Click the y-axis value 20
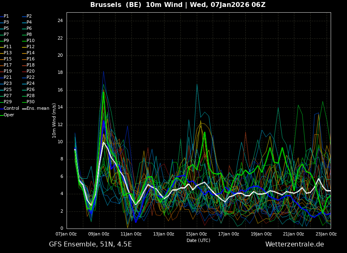This screenshot has width=347, height=253. click(x=60, y=55)
